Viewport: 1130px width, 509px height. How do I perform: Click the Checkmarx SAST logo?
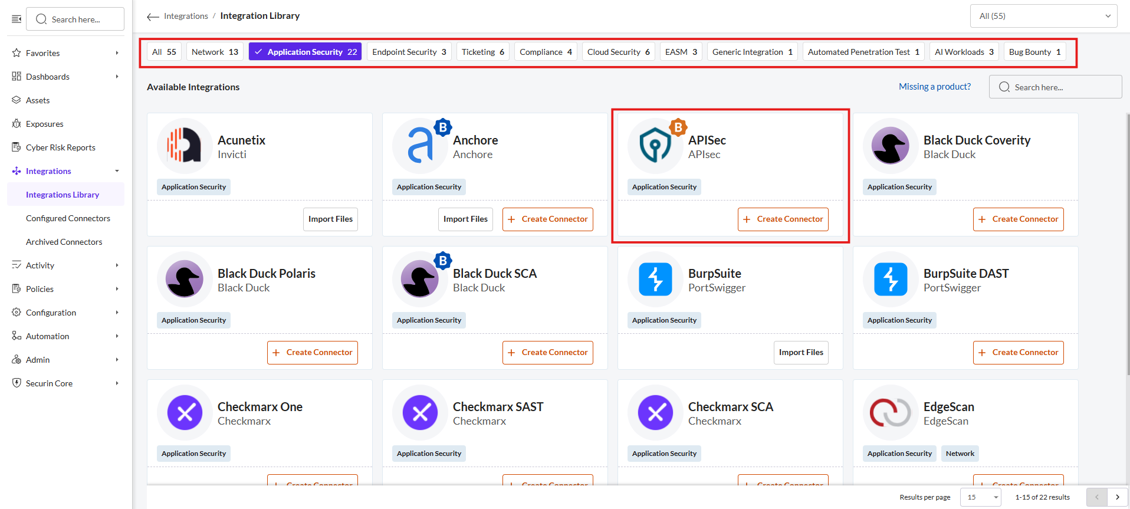pos(420,412)
